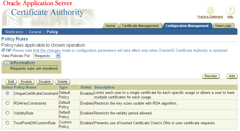
Task: Click the Practice Statement icon
Action: [x=210, y=10]
